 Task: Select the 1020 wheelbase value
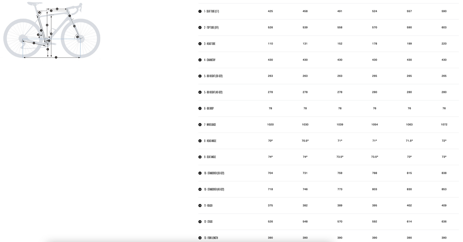[270, 125]
